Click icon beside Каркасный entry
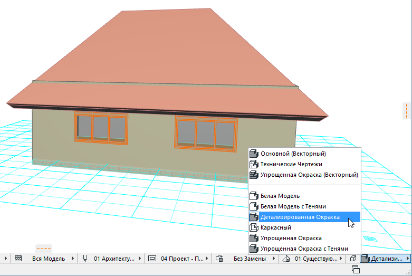412x276 pixels. click(254, 227)
